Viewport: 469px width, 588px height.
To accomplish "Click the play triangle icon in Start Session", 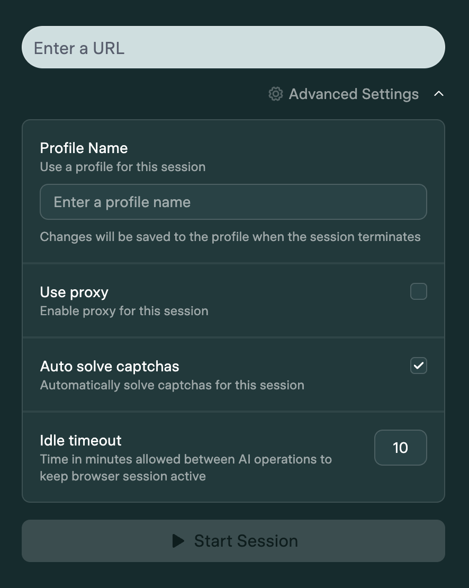I will click(178, 541).
